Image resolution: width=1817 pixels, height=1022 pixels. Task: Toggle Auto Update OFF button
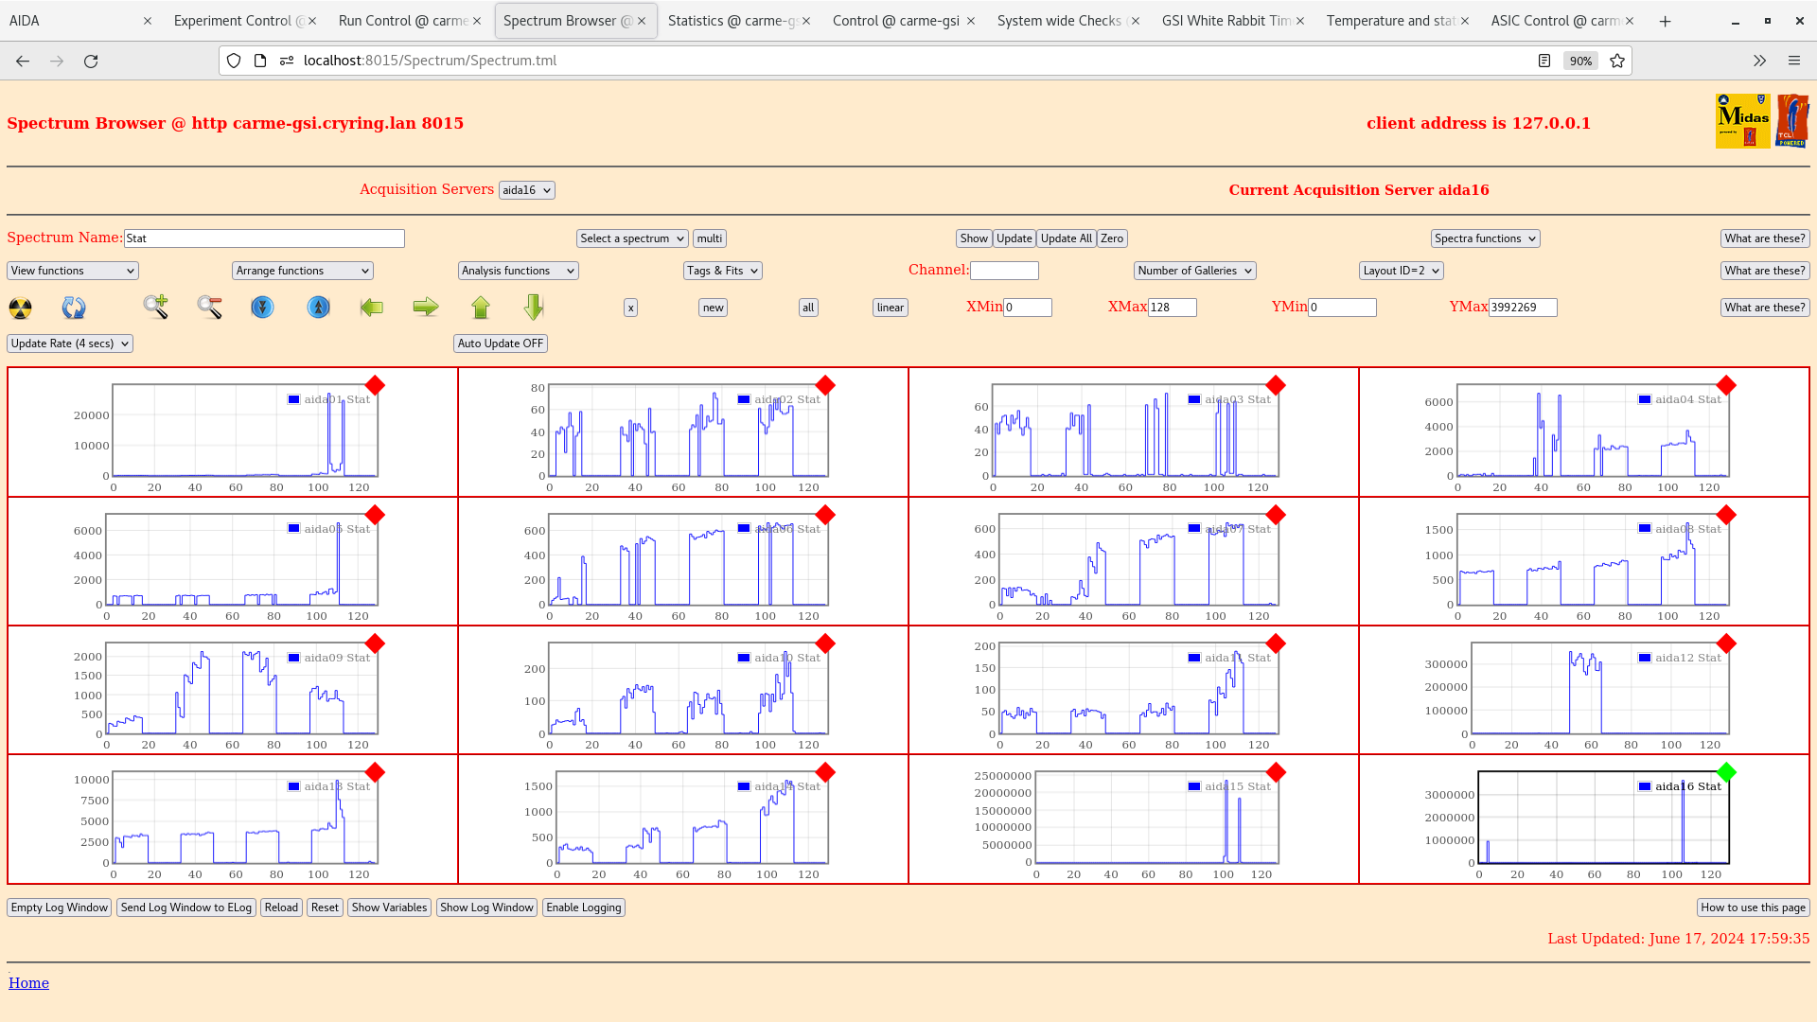tap(500, 344)
